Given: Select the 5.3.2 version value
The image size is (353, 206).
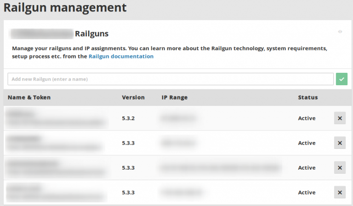Looking at the screenshot, I should tap(128, 118).
